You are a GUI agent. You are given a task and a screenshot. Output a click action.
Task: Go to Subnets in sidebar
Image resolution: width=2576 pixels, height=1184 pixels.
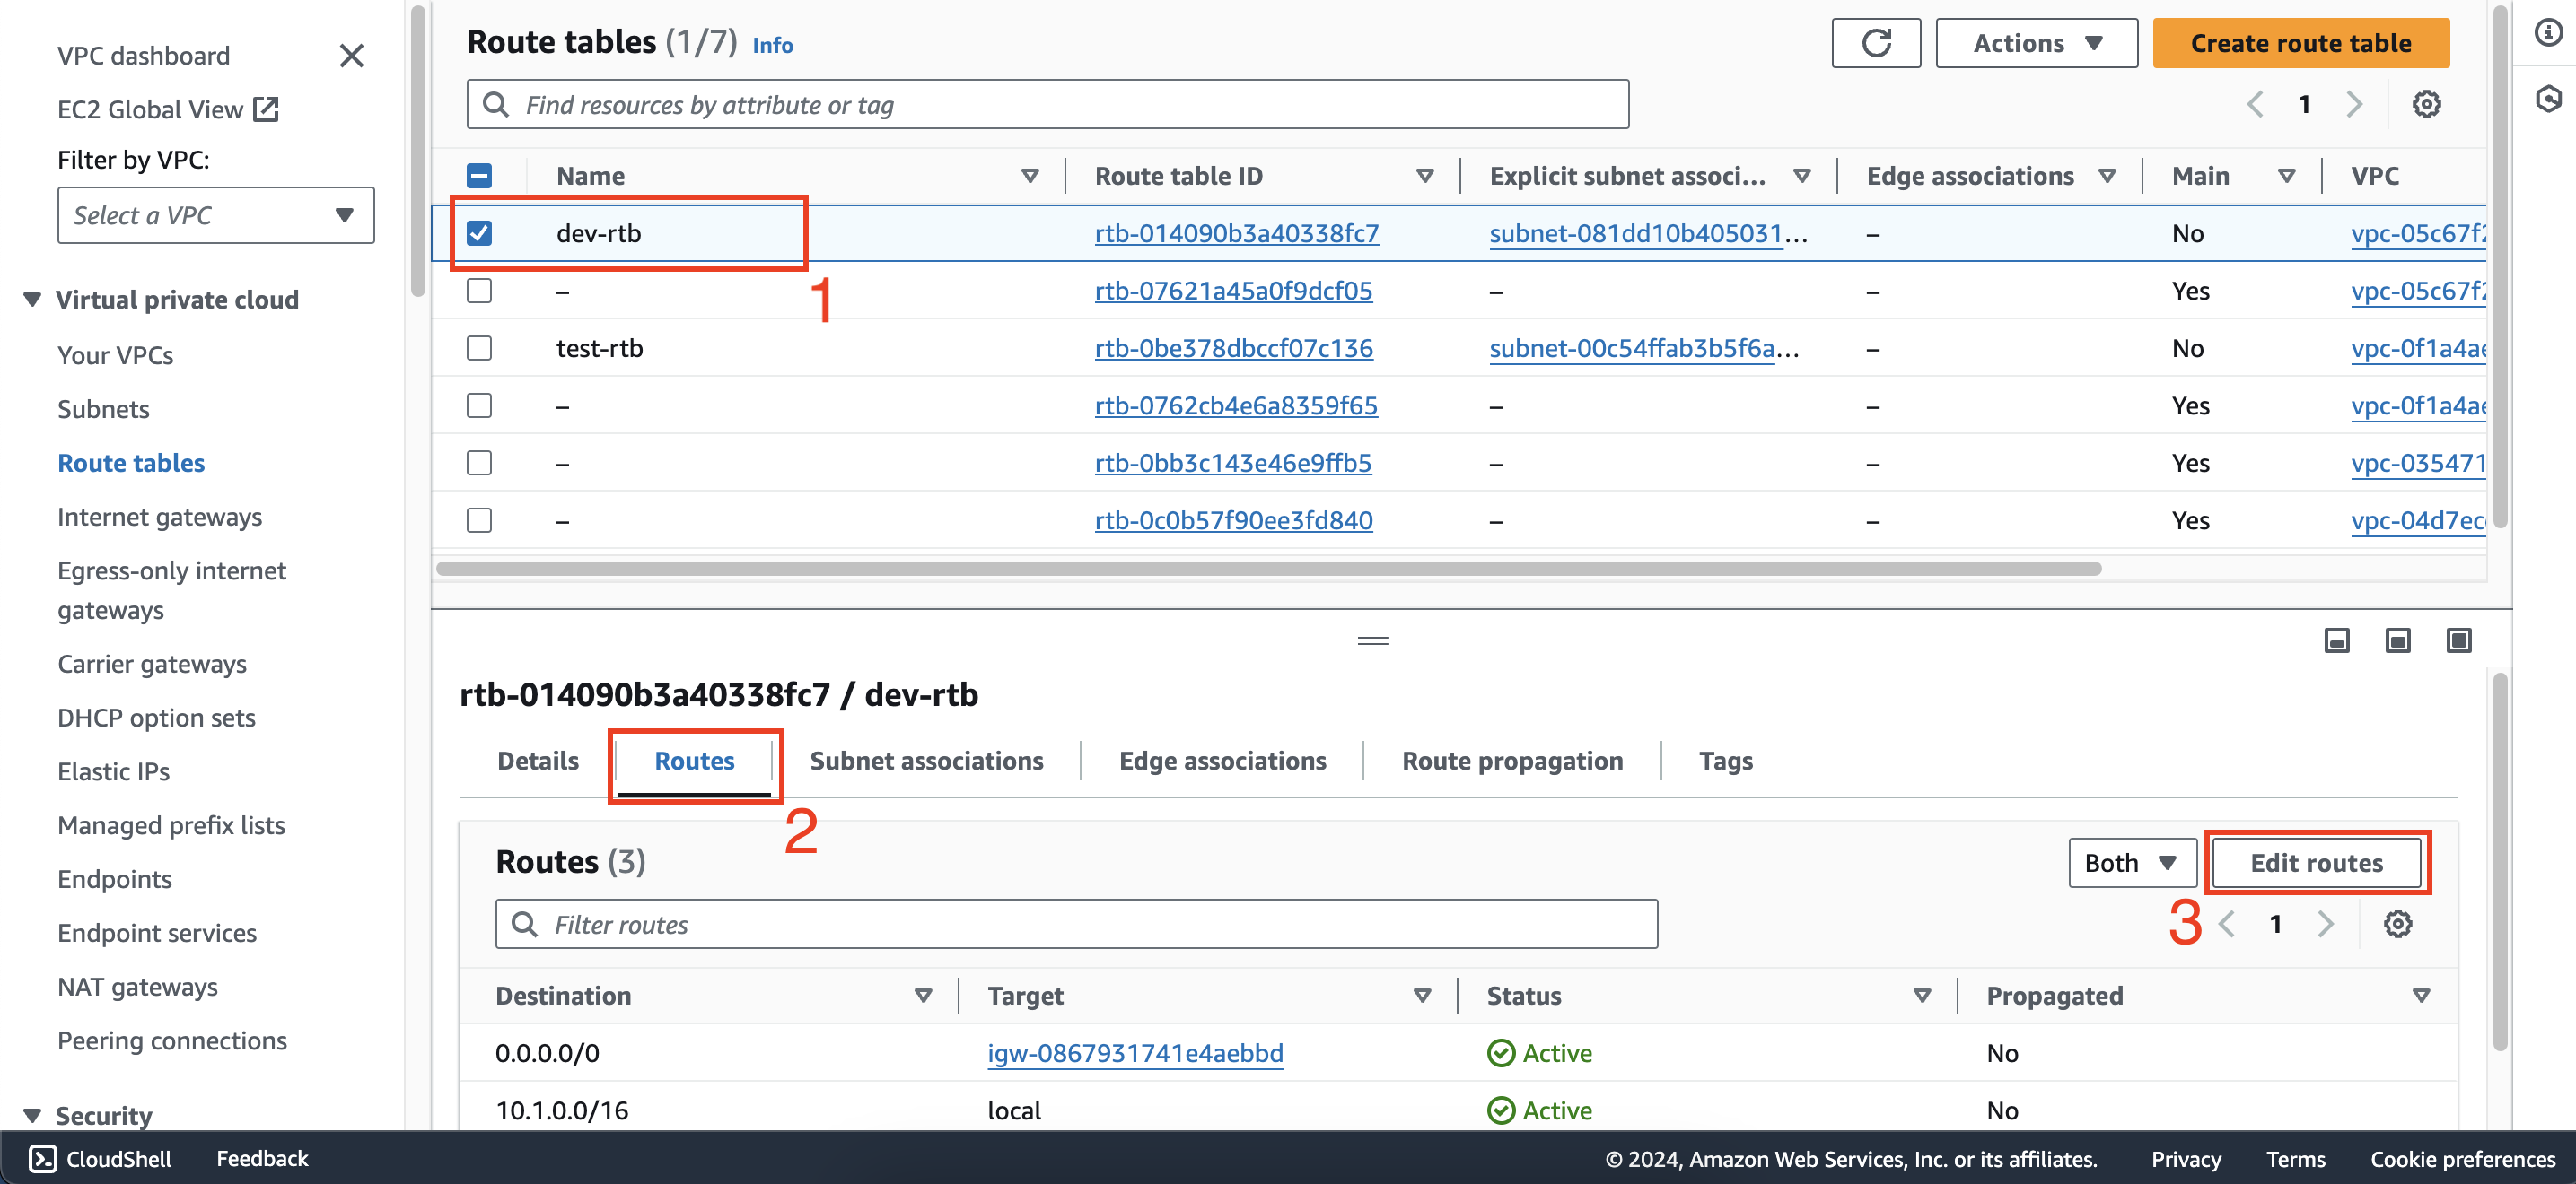(103, 410)
